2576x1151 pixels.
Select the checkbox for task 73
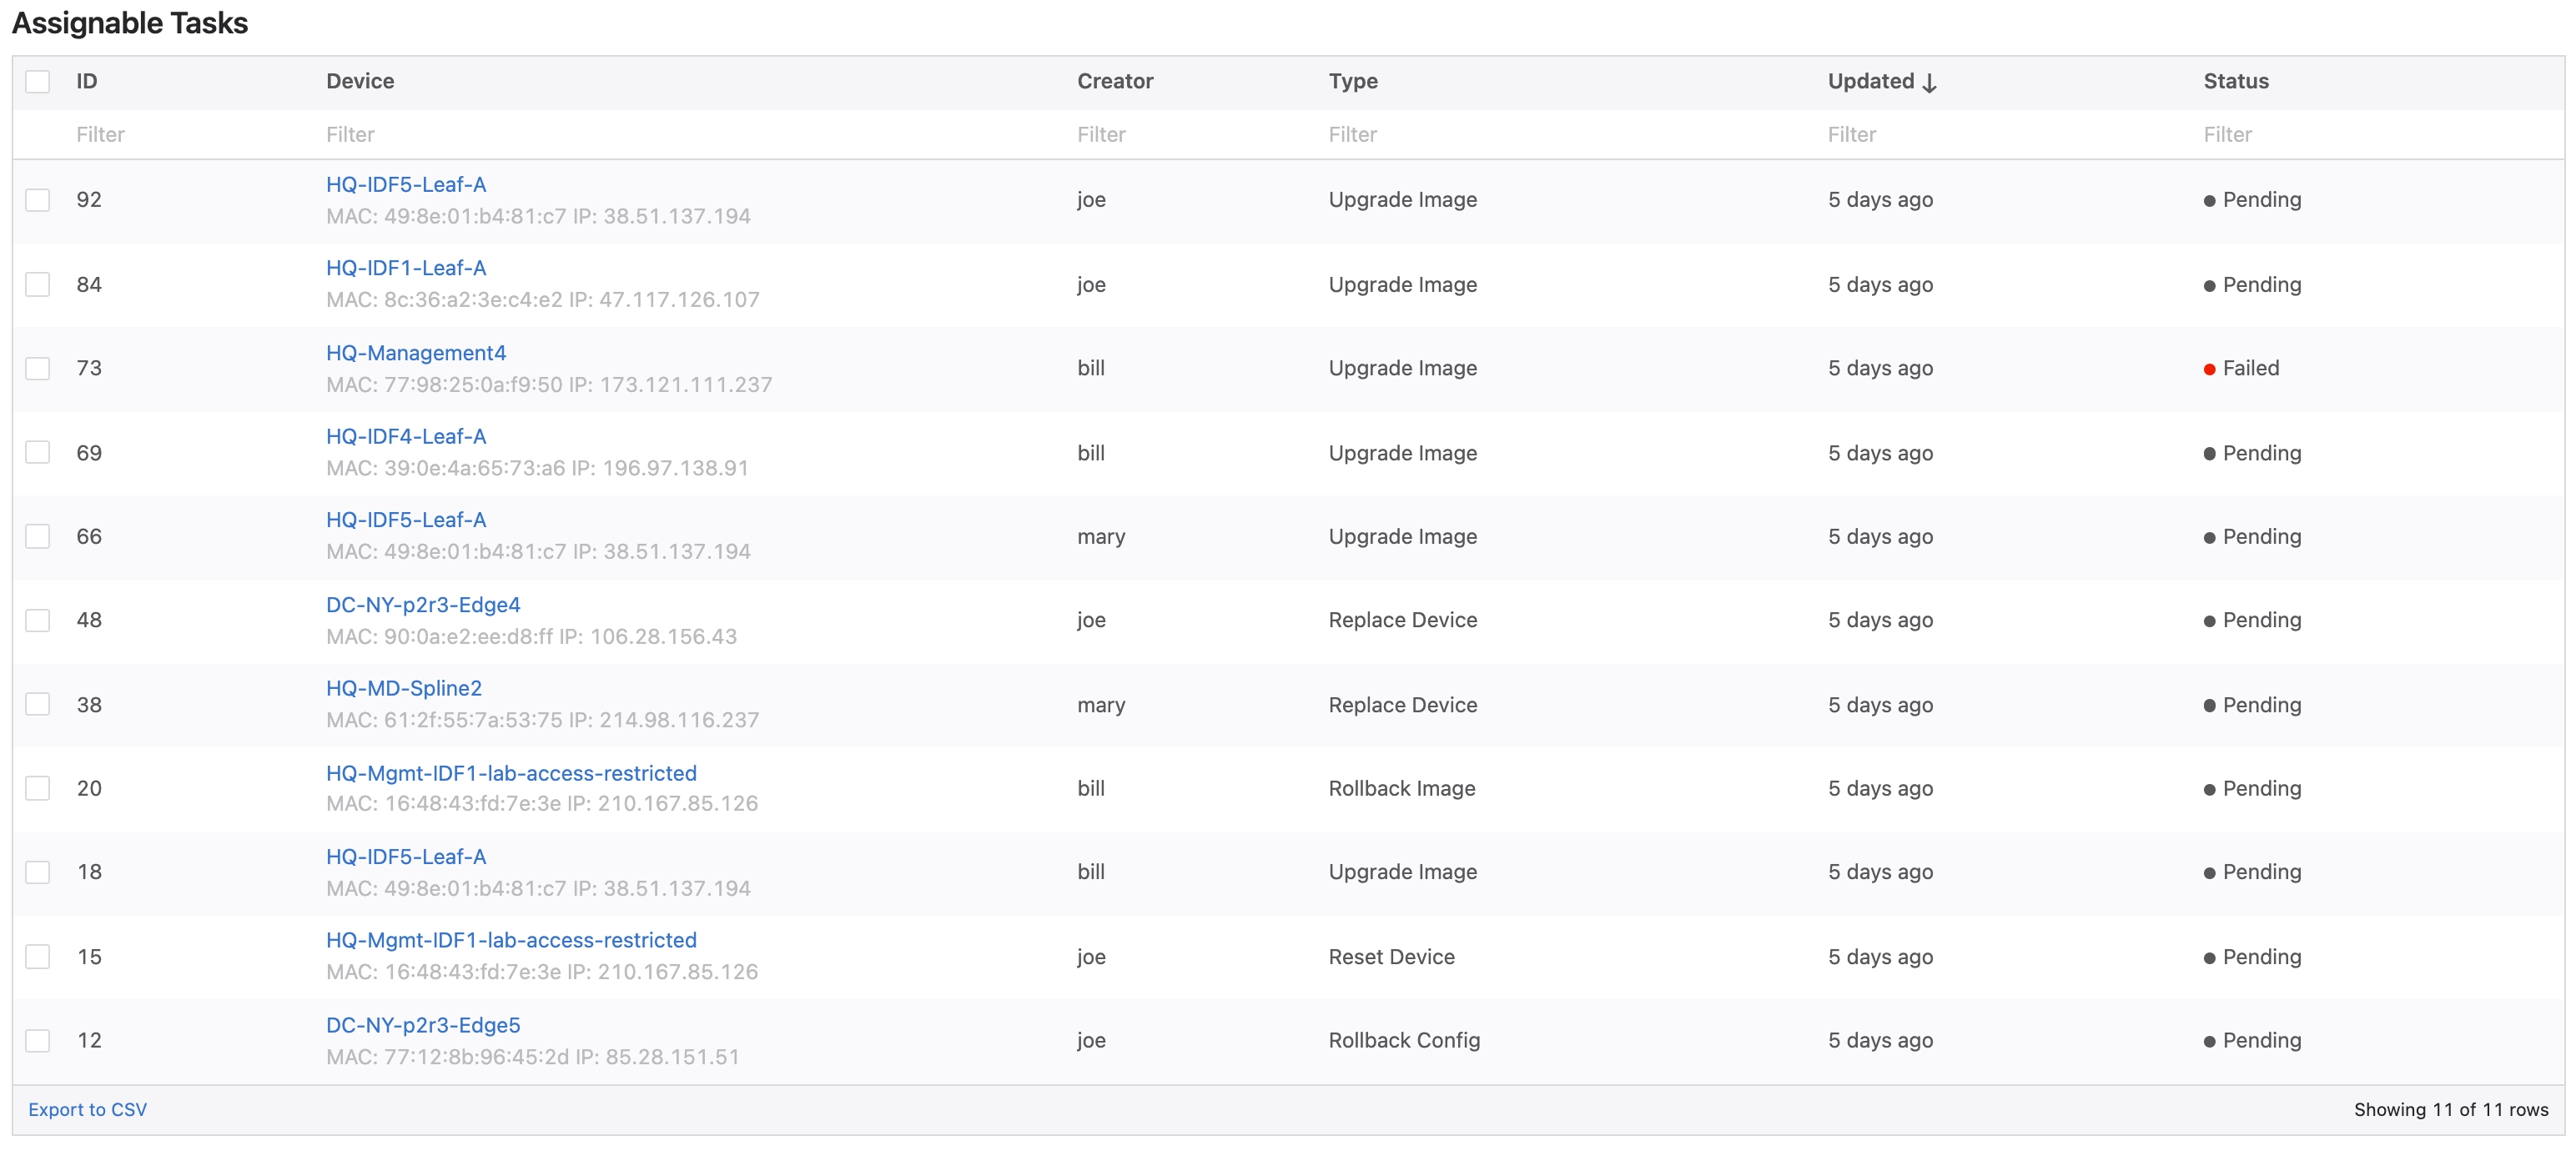pyautogui.click(x=38, y=368)
